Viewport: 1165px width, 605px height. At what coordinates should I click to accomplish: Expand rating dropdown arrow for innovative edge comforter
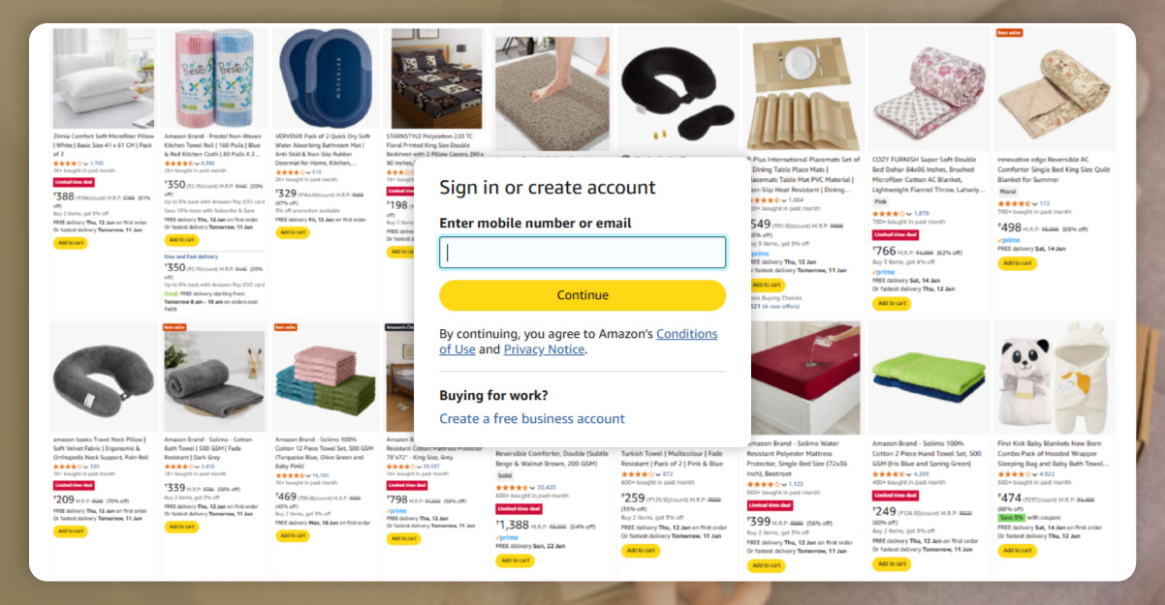[1034, 203]
